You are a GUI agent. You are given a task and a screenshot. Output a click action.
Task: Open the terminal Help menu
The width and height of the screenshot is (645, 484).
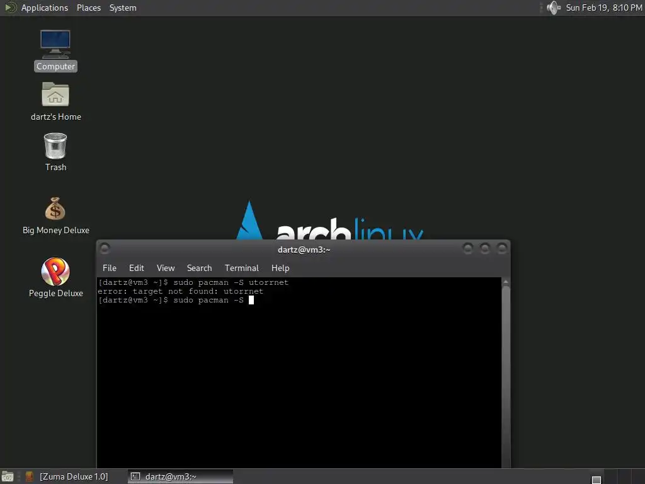[280, 268]
